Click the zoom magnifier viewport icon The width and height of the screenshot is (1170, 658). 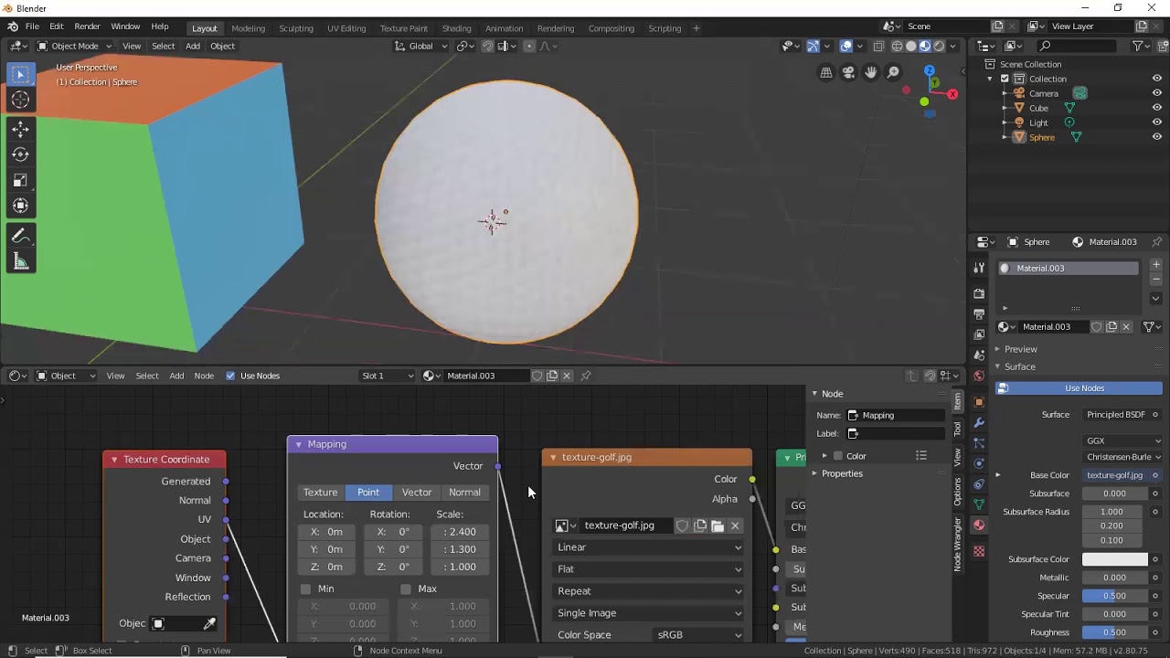point(893,73)
